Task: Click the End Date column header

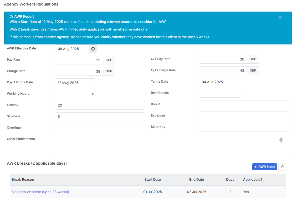Action: tap(197, 180)
